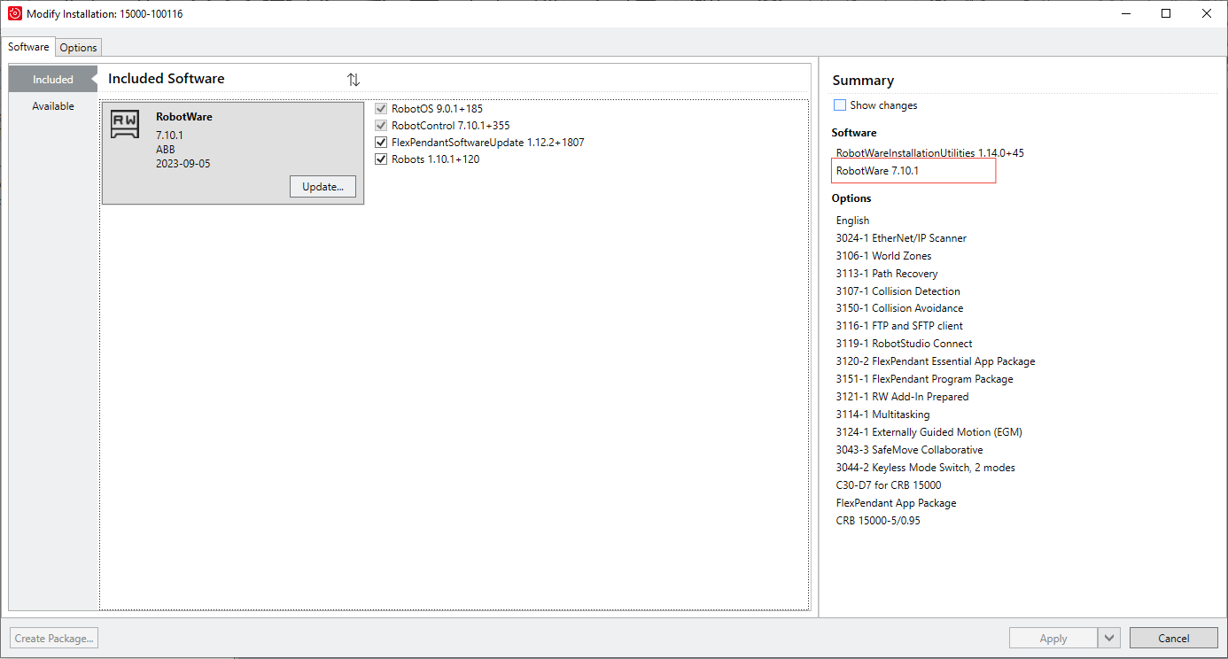The width and height of the screenshot is (1228, 659).
Task: Click the Cancel button
Action: pyautogui.click(x=1173, y=638)
